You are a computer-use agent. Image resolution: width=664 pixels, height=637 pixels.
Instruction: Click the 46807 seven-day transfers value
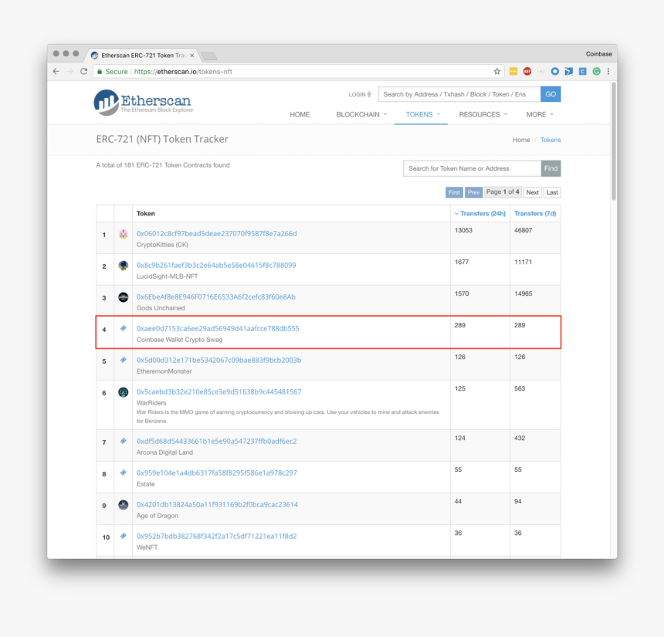pos(523,230)
